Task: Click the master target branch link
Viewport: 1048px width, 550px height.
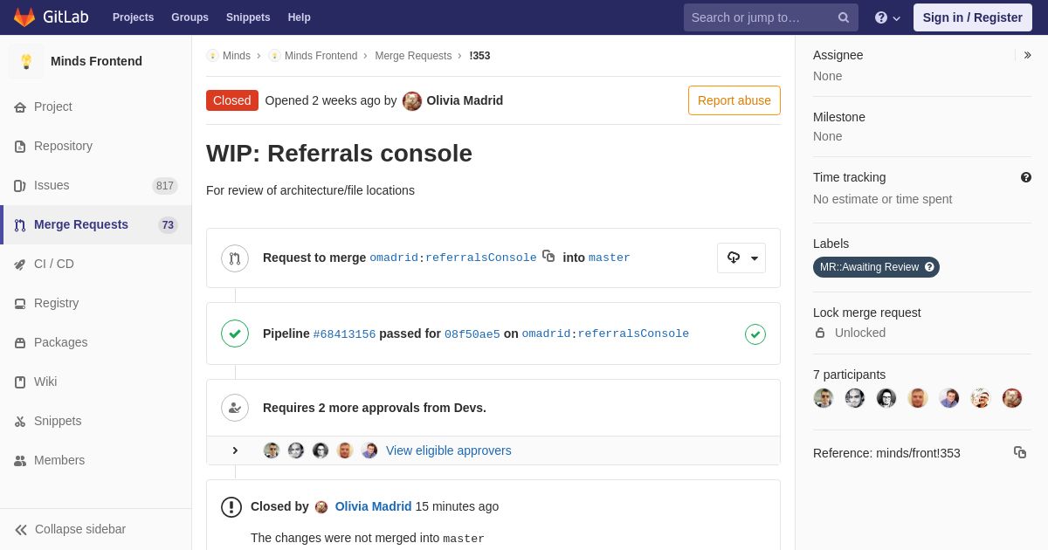Action: point(610,258)
